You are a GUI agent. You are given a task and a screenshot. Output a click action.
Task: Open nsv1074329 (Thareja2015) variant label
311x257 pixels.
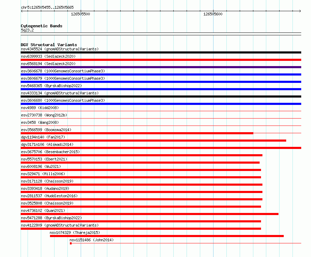pos(75,233)
